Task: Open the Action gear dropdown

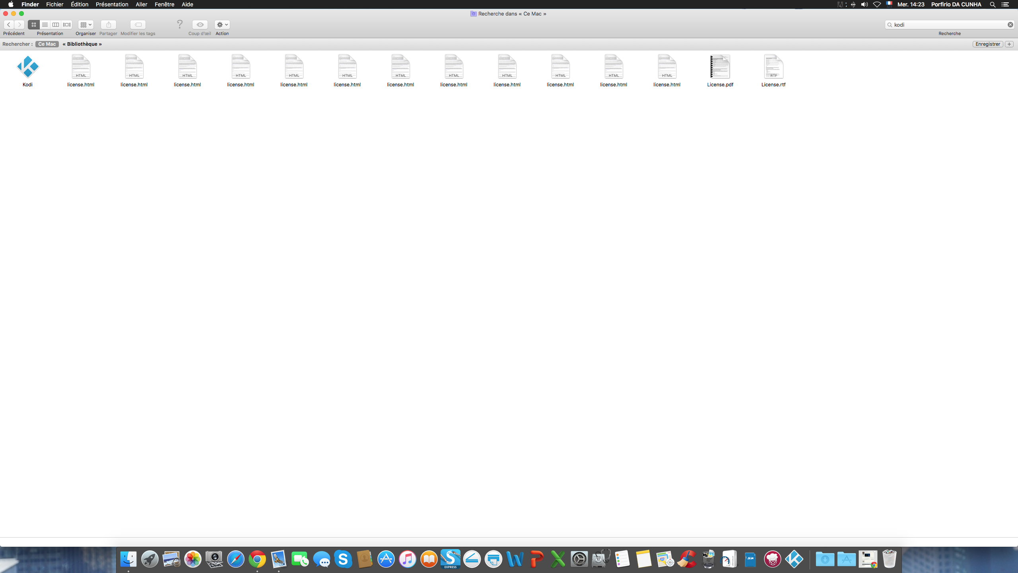Action: pyautogui.click(x=222, y=25)
